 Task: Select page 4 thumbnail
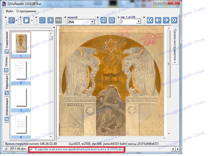pos(21,126)
